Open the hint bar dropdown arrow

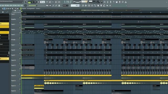click(x=127, y=5)
